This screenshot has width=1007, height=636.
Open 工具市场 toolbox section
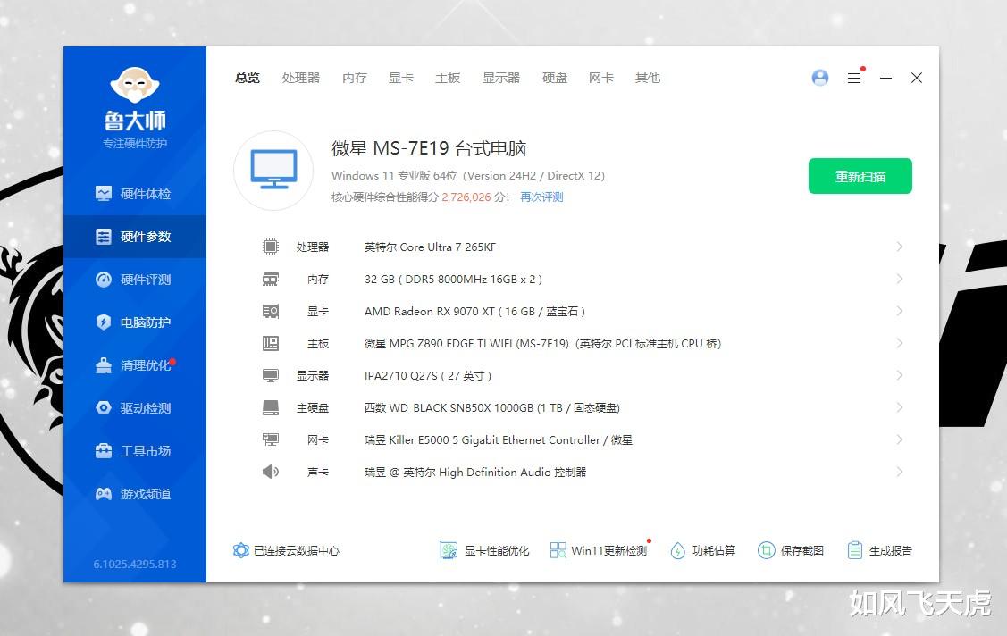(x=134, y=451)
